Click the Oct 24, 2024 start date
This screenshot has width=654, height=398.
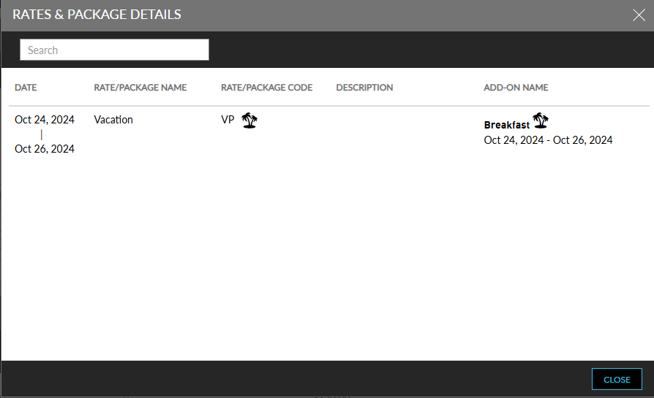(x=45, y=120)
